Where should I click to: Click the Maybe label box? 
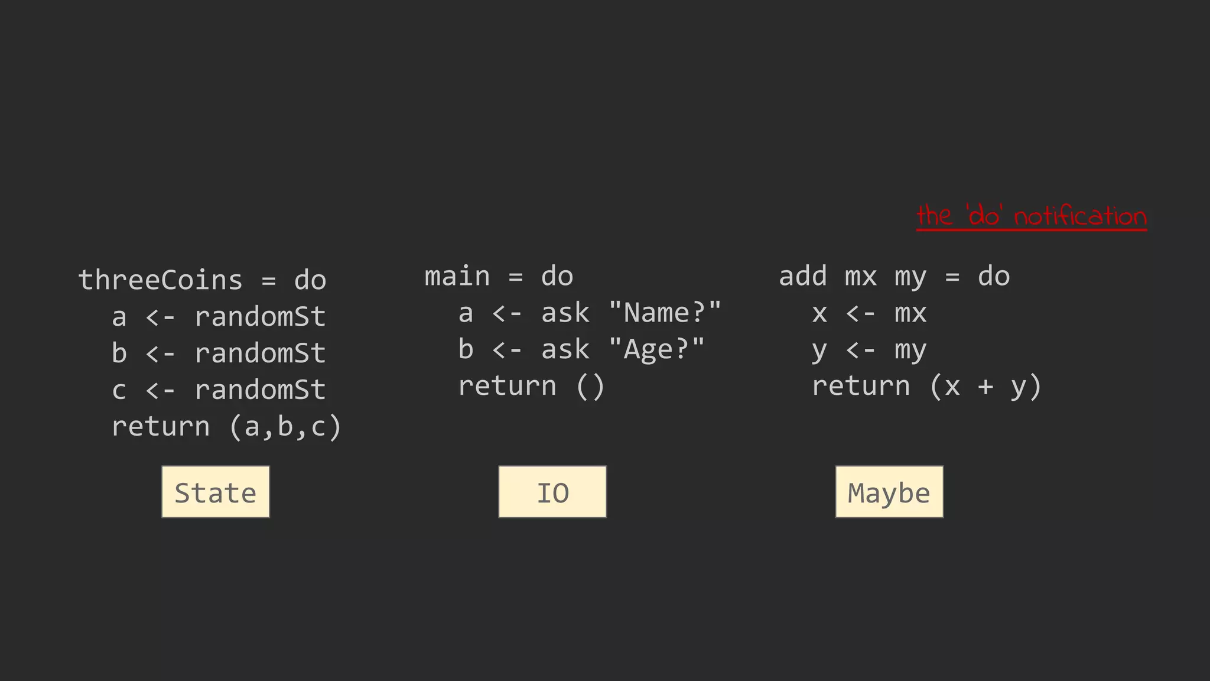point(889,492)
